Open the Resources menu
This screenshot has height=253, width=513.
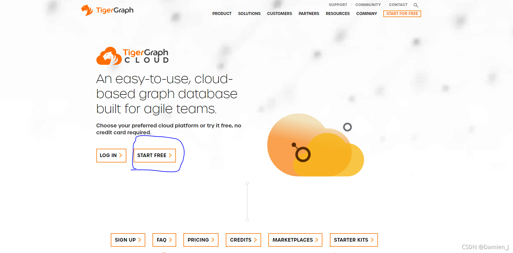pyautogui.click(x=337, y=14)
